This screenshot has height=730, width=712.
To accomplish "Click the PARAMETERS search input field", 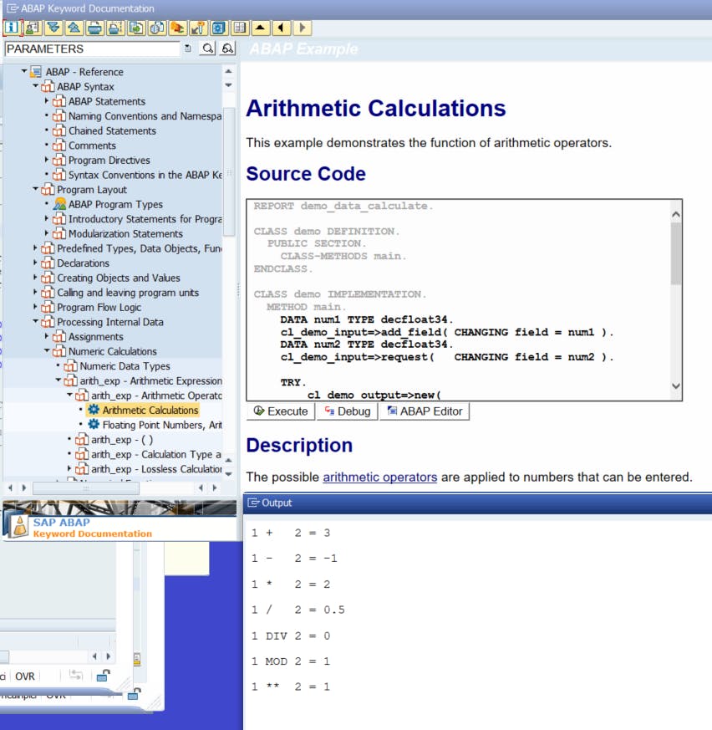I will click(x=92, y=49).
